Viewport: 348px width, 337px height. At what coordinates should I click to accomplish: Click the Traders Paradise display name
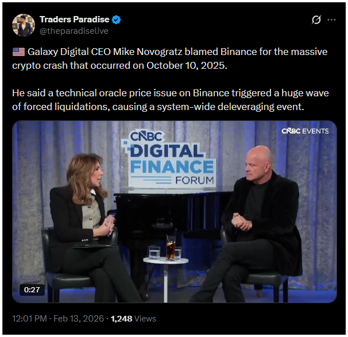click(74, 19)
